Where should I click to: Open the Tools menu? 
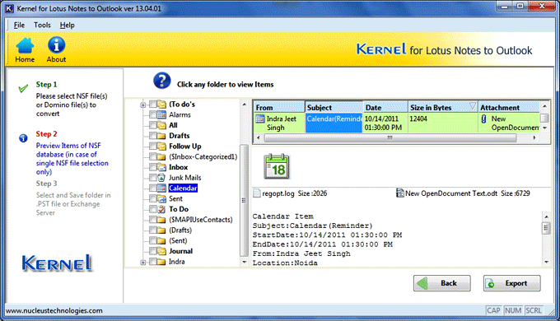pos(42,25)
